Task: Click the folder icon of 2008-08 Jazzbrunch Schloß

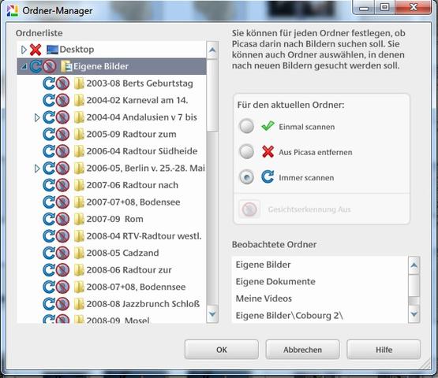Action: 79,304
